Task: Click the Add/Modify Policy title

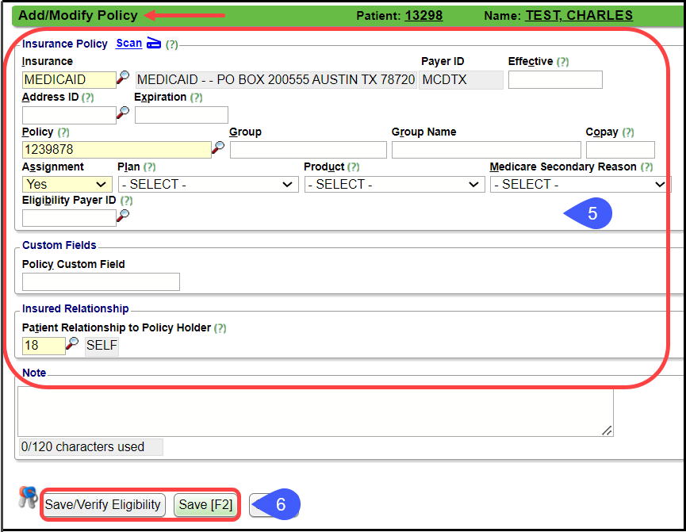Action: tap(78, 16)
